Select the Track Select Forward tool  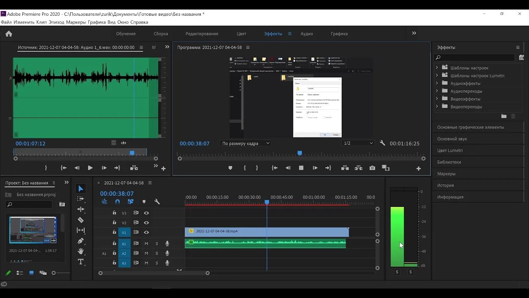point(81,199)
